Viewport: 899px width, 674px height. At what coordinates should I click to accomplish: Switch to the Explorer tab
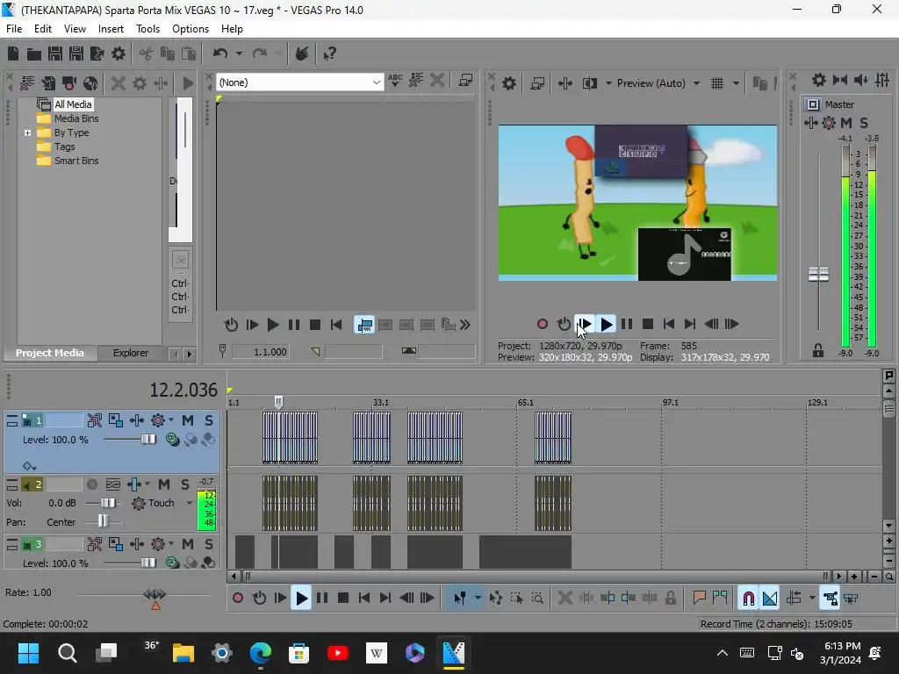pyautogui.click(x=131, y=353)
